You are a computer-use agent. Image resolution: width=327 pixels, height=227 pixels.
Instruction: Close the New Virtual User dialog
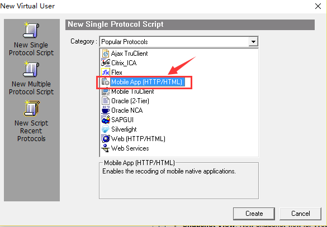[x=318, y=6]
